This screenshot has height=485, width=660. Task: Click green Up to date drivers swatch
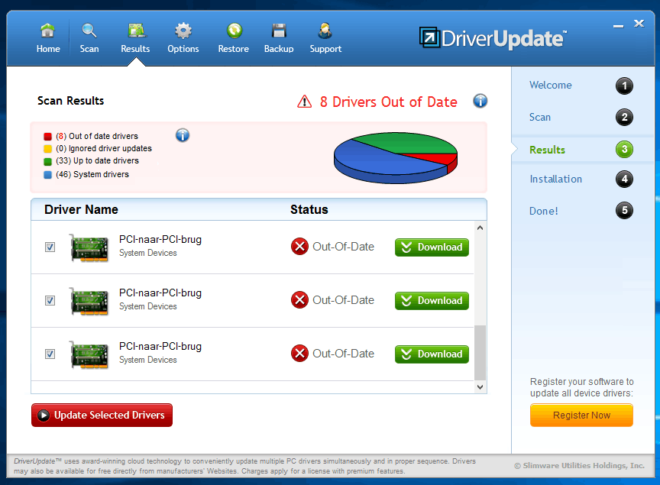tap(47, 161)
